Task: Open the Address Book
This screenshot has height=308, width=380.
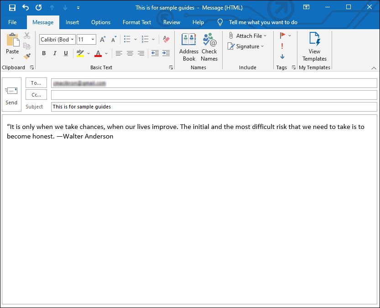Action: [x=189, y=47]
